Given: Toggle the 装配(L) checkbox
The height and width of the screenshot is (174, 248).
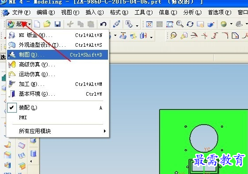Looking at the screenshot, I should click(12, 108).
